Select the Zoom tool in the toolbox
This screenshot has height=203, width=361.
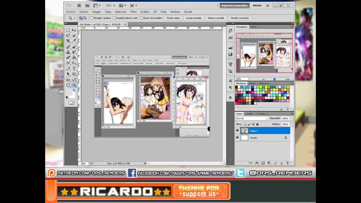point(74,85)
